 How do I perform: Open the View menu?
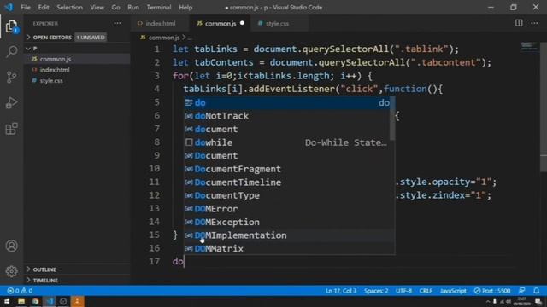pyautogui.click(x=97, y=8)
